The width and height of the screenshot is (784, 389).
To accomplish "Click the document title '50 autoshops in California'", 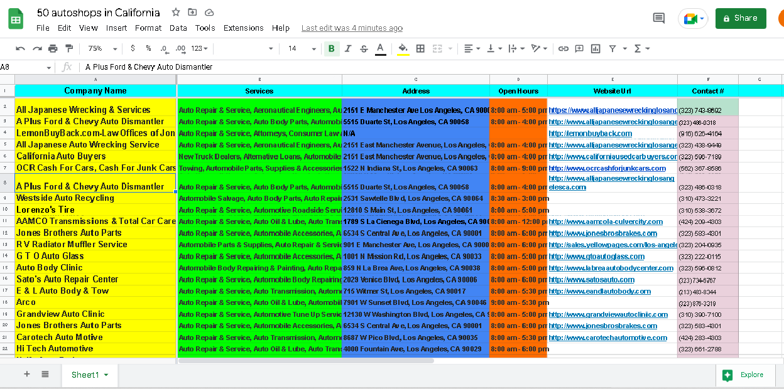I will (99, 13).
